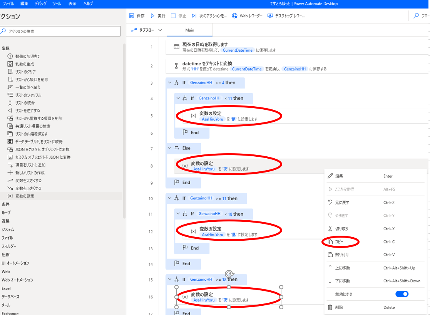Switch to the Main tab
The height and width of the screenshot is (315, 430).
pos(190,30)
